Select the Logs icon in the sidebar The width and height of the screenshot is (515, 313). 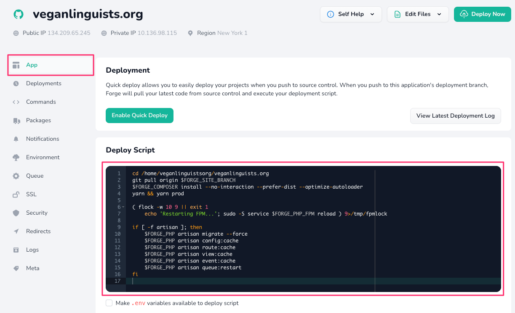pyautogui.click(x=16, y=250)
